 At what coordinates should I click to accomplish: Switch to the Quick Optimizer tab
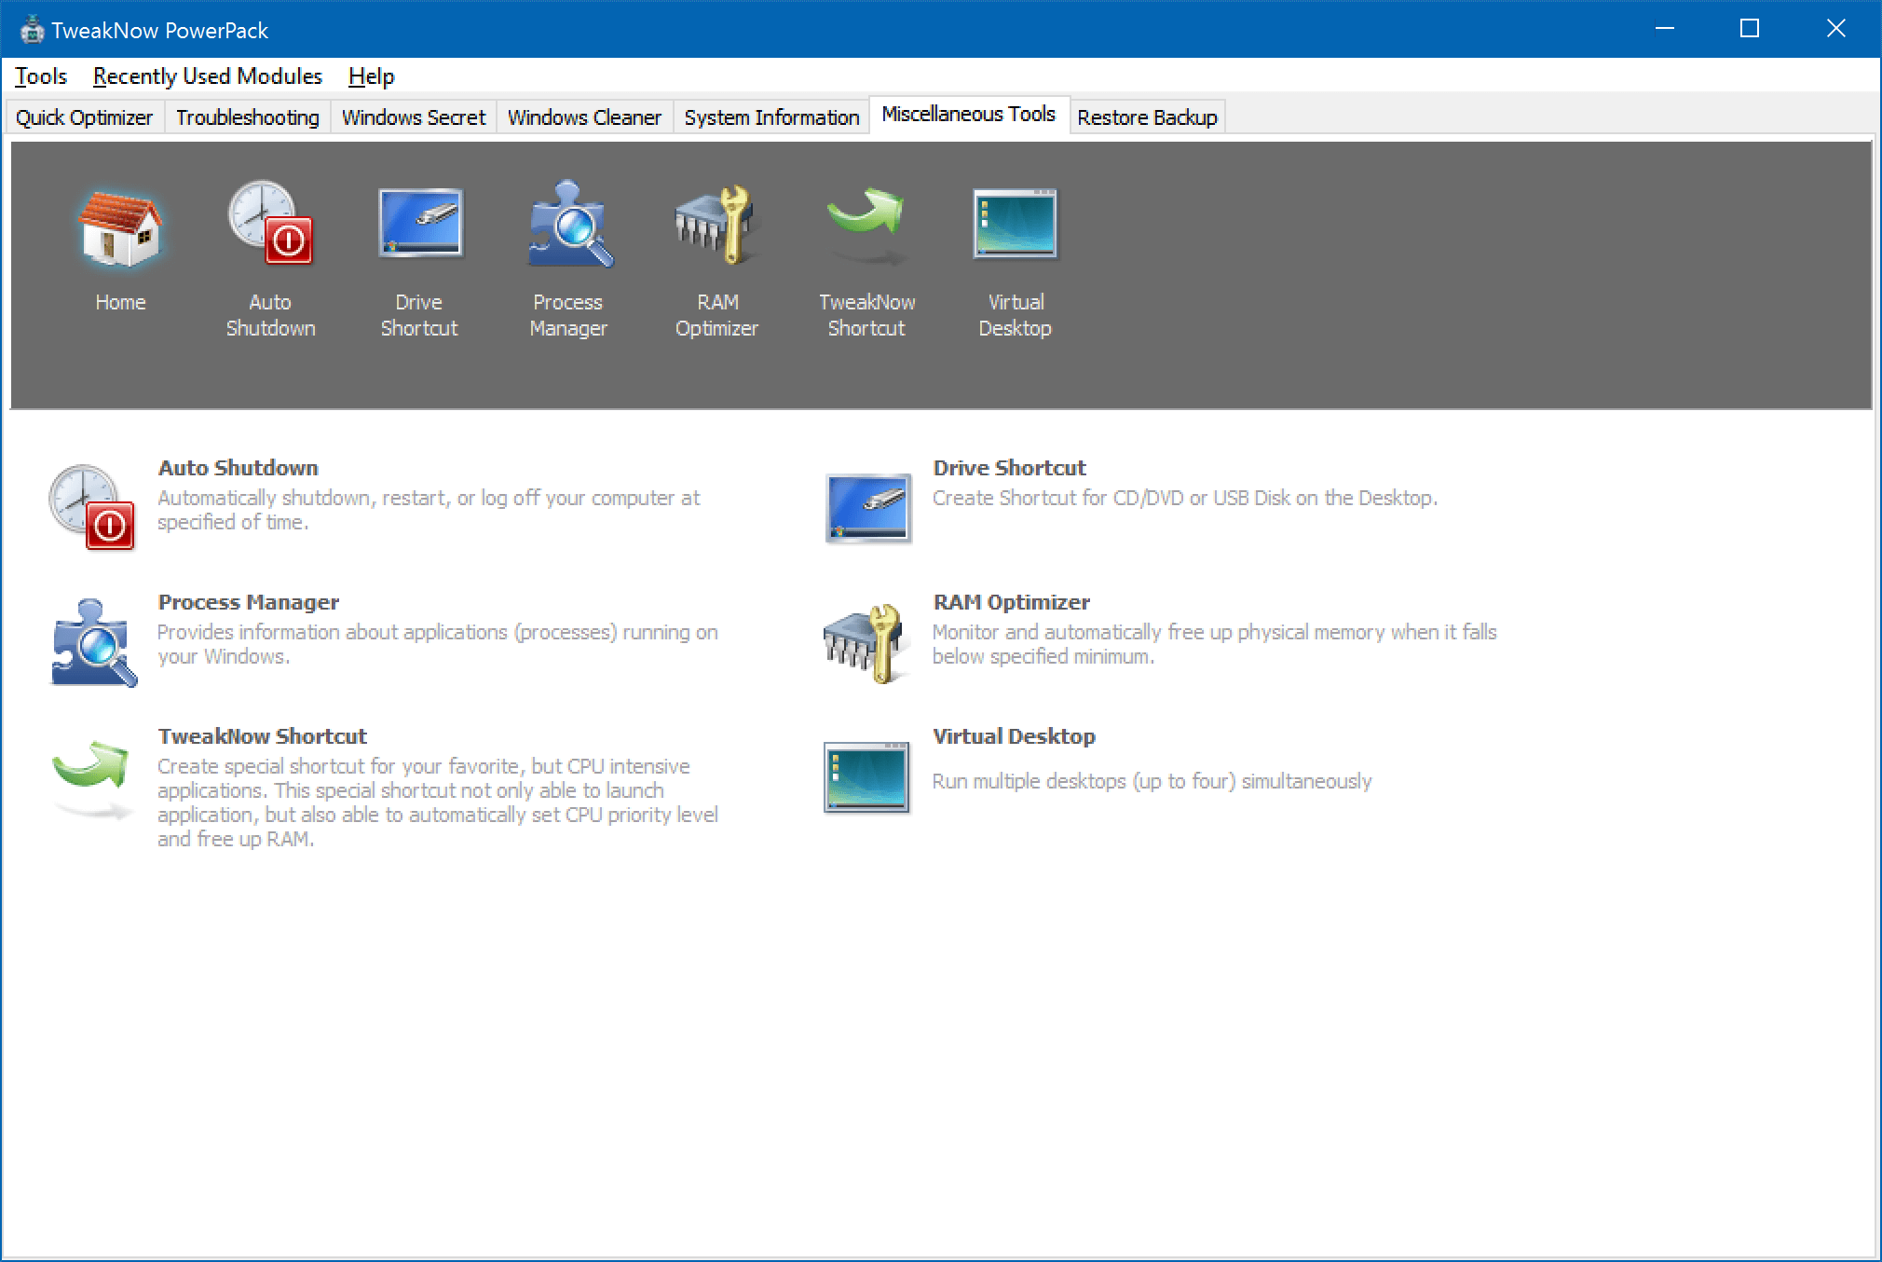85,117
